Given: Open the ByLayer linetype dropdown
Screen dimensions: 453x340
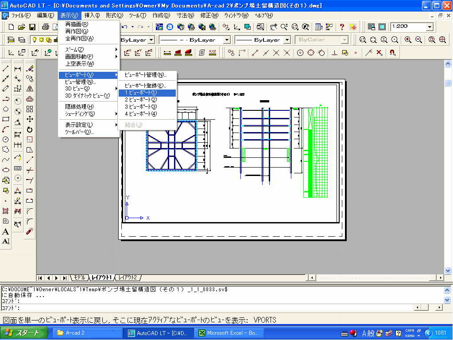Looking at the screenshot, I should pos(227,40).
